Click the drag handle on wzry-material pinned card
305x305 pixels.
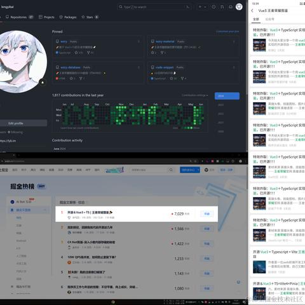coord(234,41)
